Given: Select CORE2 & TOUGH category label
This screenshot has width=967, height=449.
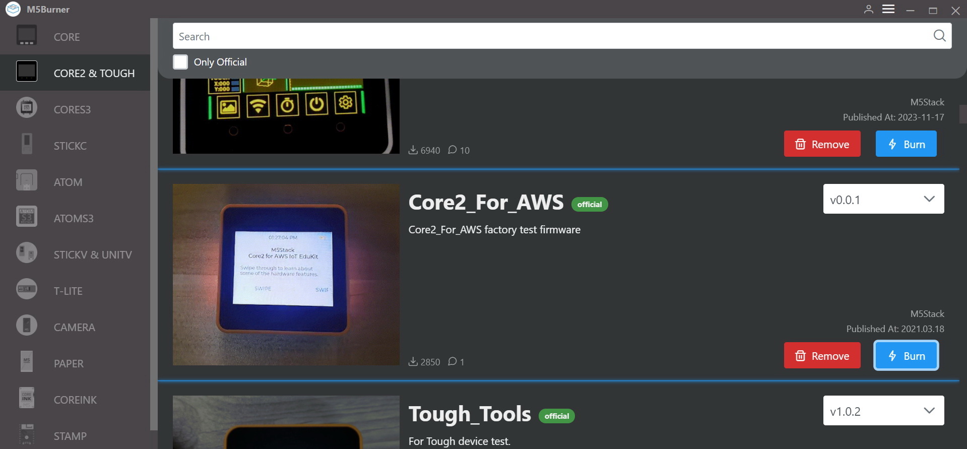Looking at the screenshot, I should coord(94,74).
